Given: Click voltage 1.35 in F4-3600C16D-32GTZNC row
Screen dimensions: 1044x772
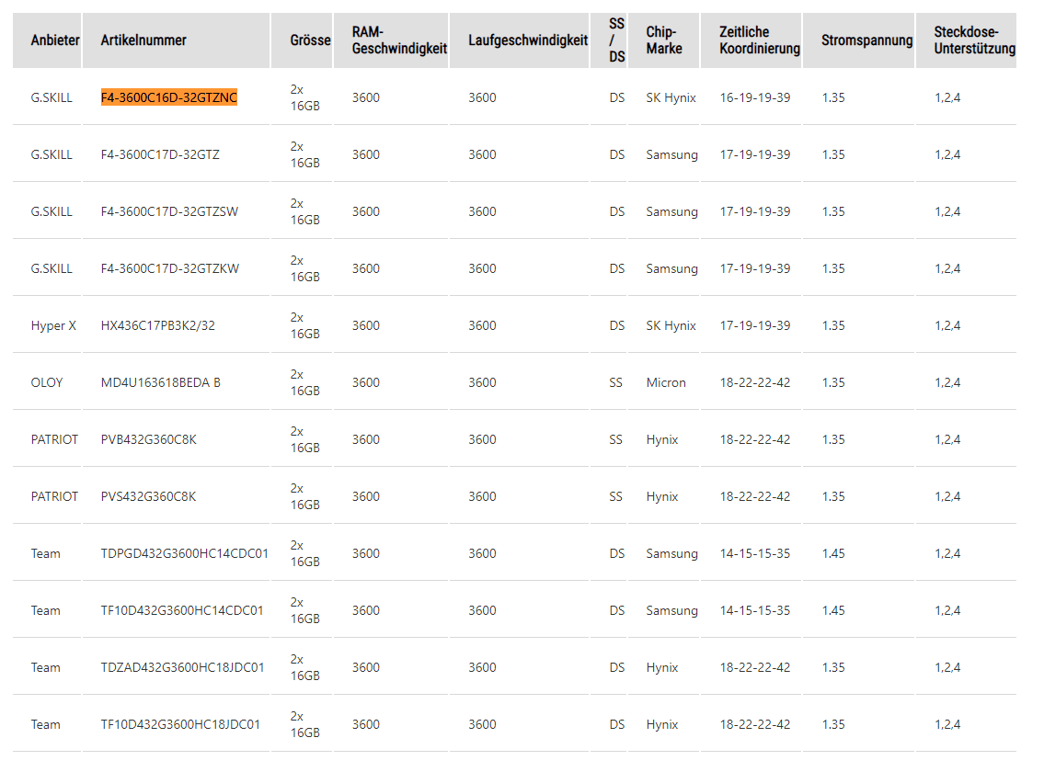Looking at the screenshot, I should pos(833,97).
